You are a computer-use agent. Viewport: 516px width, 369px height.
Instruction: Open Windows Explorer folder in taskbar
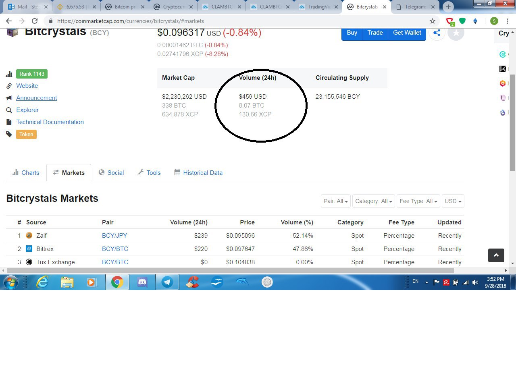[67, 282]
